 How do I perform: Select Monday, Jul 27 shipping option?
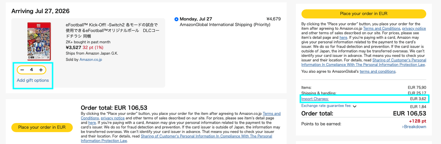coord(177,19)
